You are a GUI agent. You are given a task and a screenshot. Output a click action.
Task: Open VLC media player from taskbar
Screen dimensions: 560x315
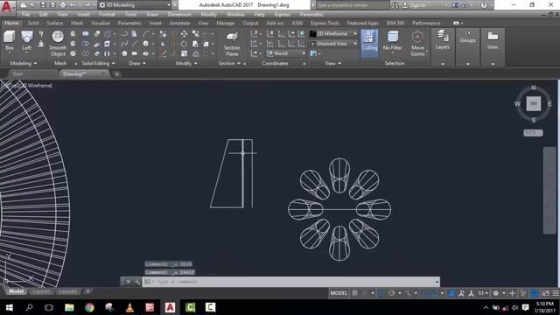coord(129,307)
